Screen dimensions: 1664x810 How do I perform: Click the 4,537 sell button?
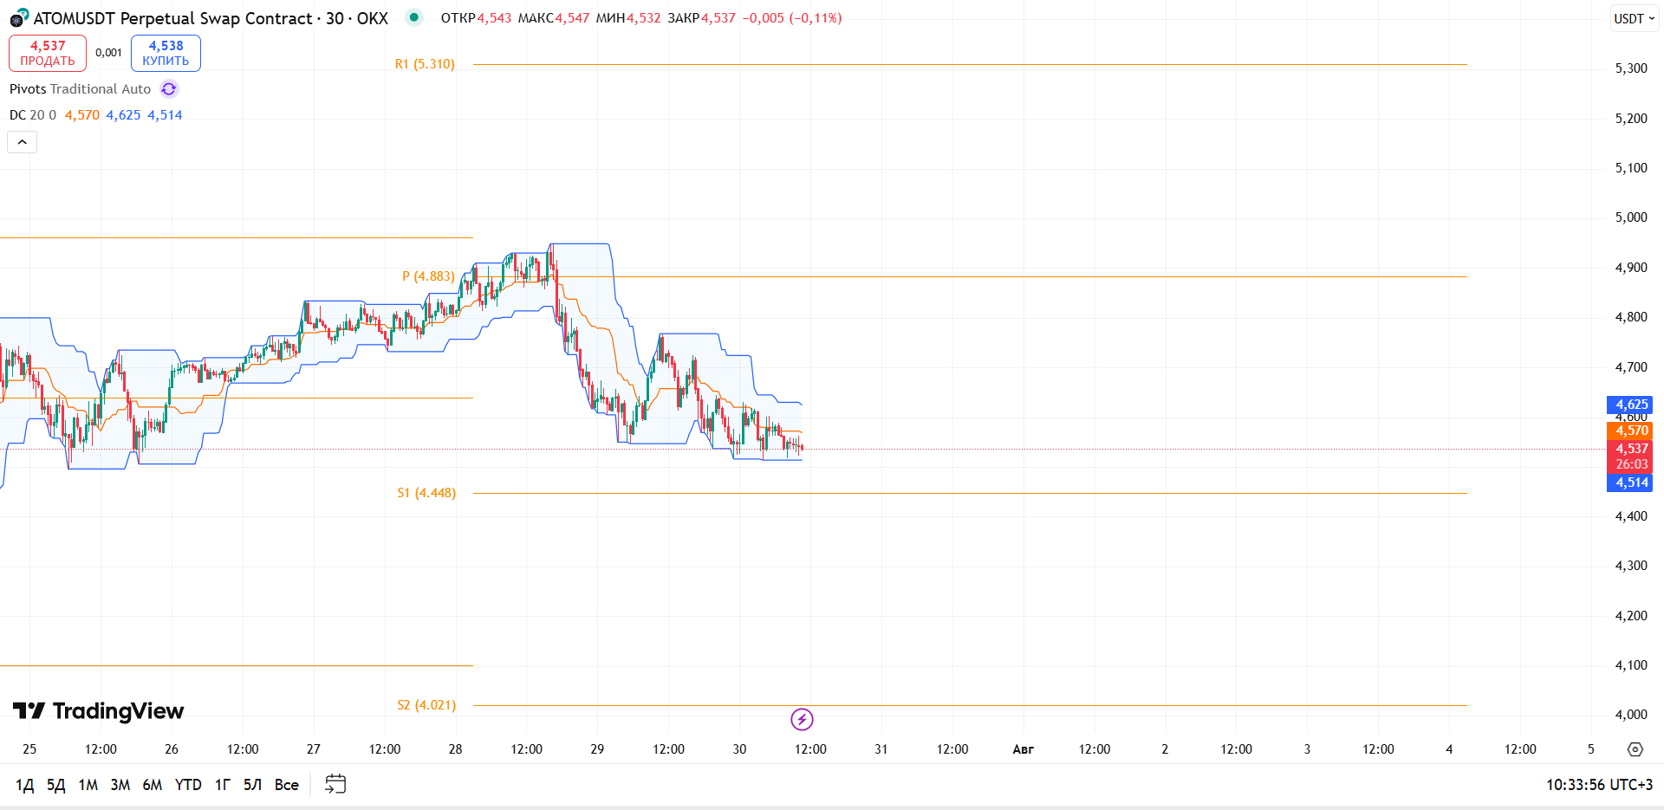[x=48, y=53]
